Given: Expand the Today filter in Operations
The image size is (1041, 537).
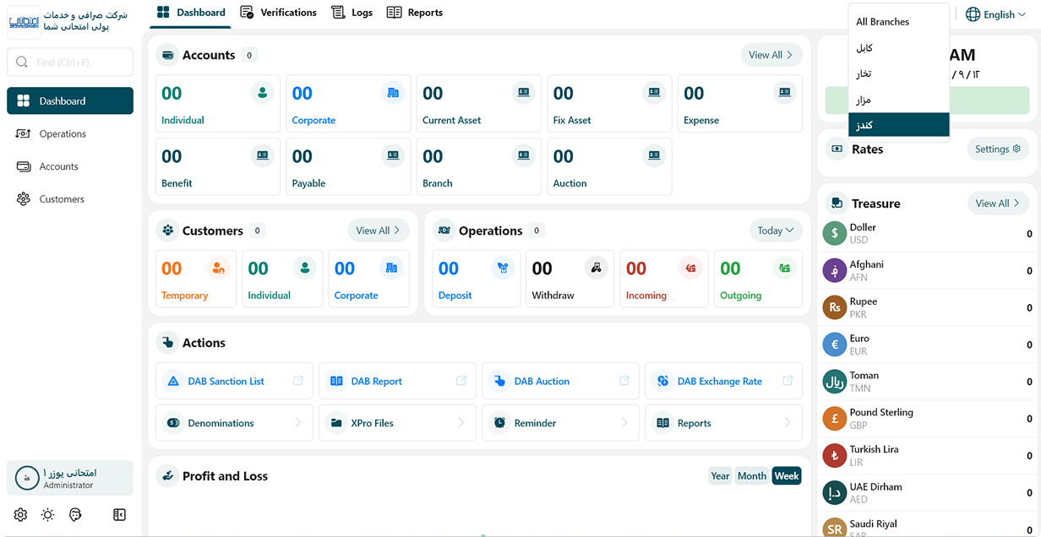Looking at the screenshot, I should (775, 231).
